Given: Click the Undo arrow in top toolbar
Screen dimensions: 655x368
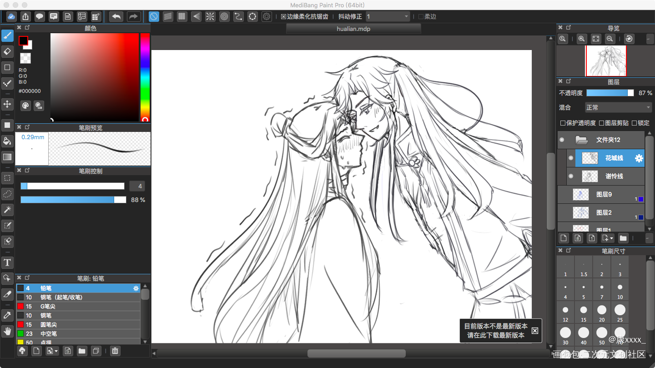Looking at the screenshot, I should pyautogui.click(x=116, y=17).
